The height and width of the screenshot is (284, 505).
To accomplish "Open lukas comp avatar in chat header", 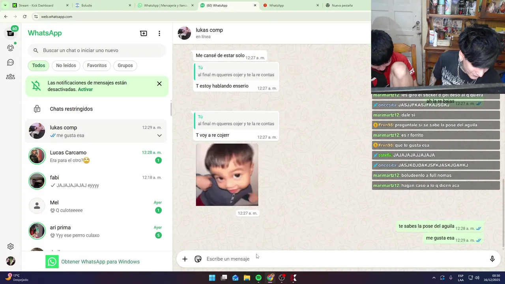I will tap(184, 33).
